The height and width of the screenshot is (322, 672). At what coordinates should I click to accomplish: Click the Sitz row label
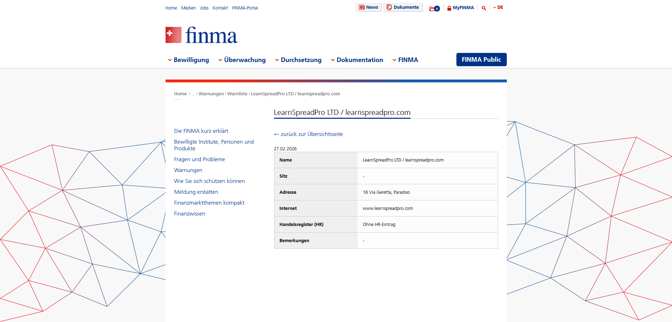pyautogui.click(x=283, y=176)
